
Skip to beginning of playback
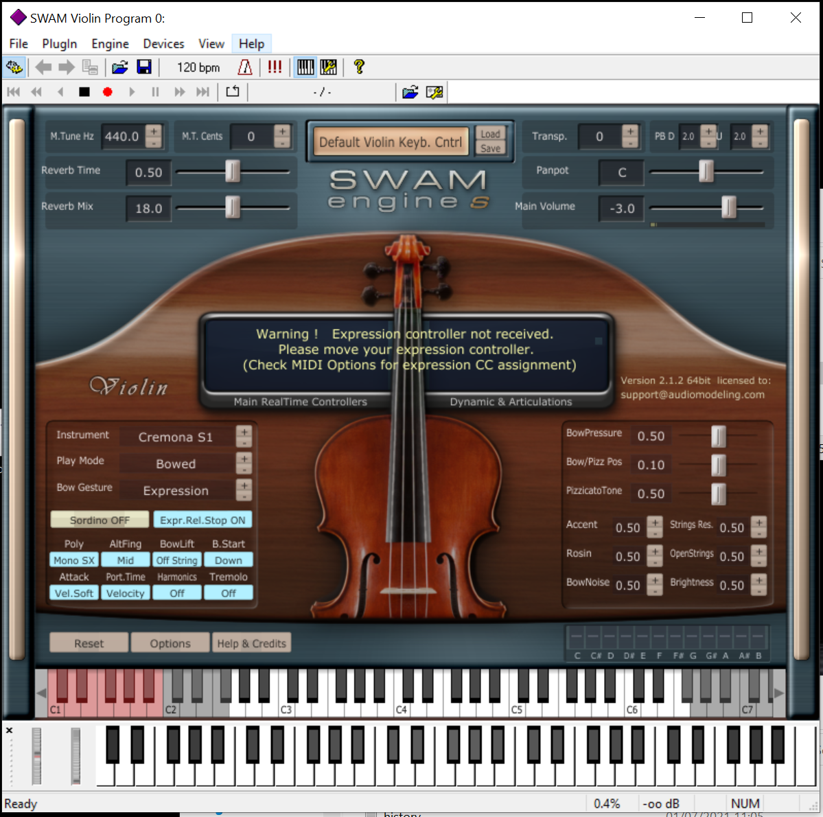coord(14,93)
